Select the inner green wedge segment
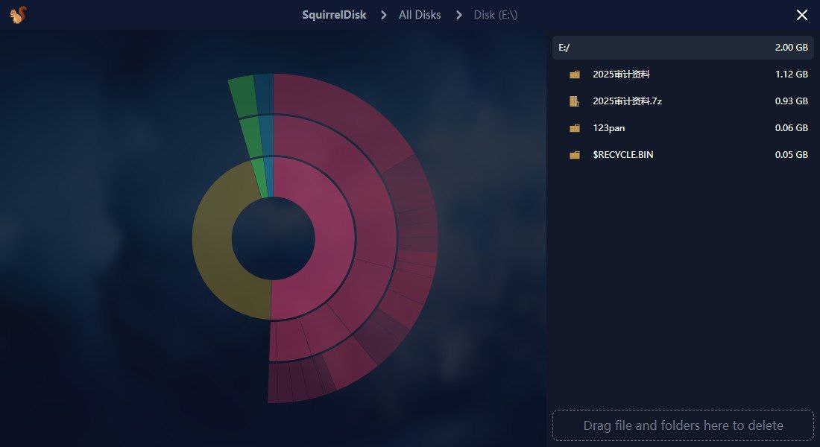 (260, 178)
